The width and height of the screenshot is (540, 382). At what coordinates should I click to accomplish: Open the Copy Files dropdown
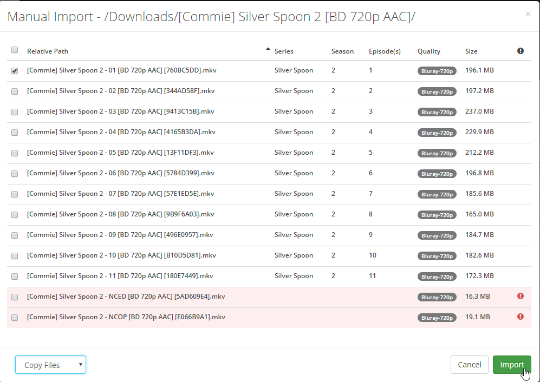pos(50,364)
